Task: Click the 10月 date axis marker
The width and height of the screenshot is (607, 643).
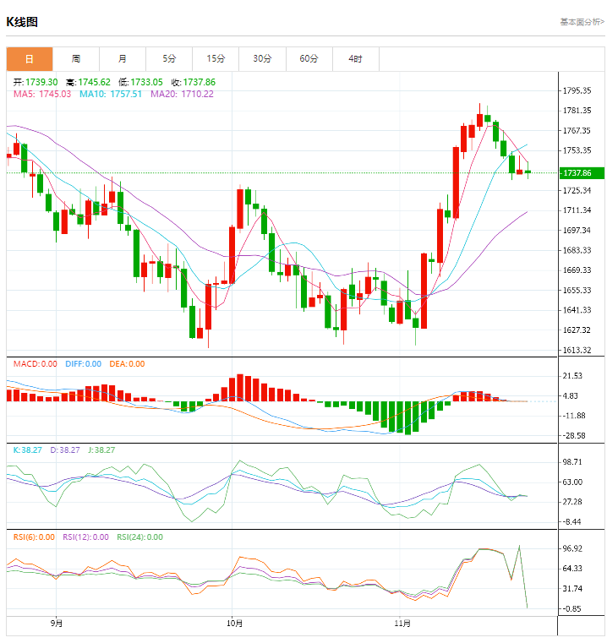Action: pos(234,624)
